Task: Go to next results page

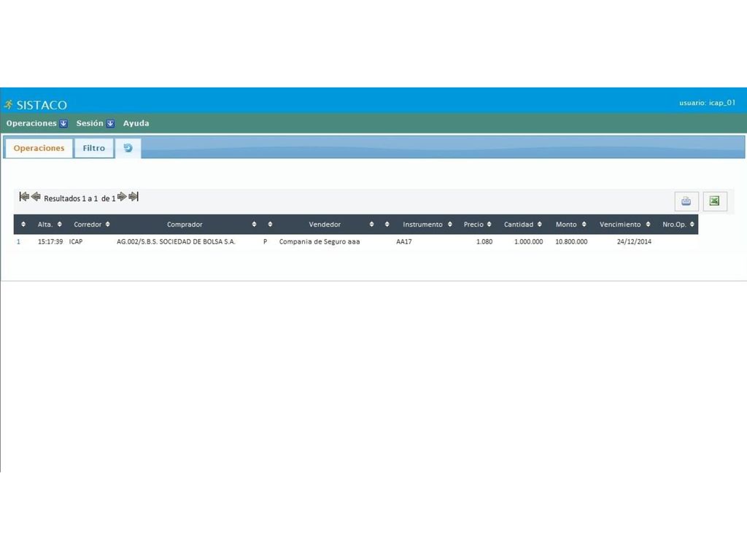Action: (x=122, y=197)
